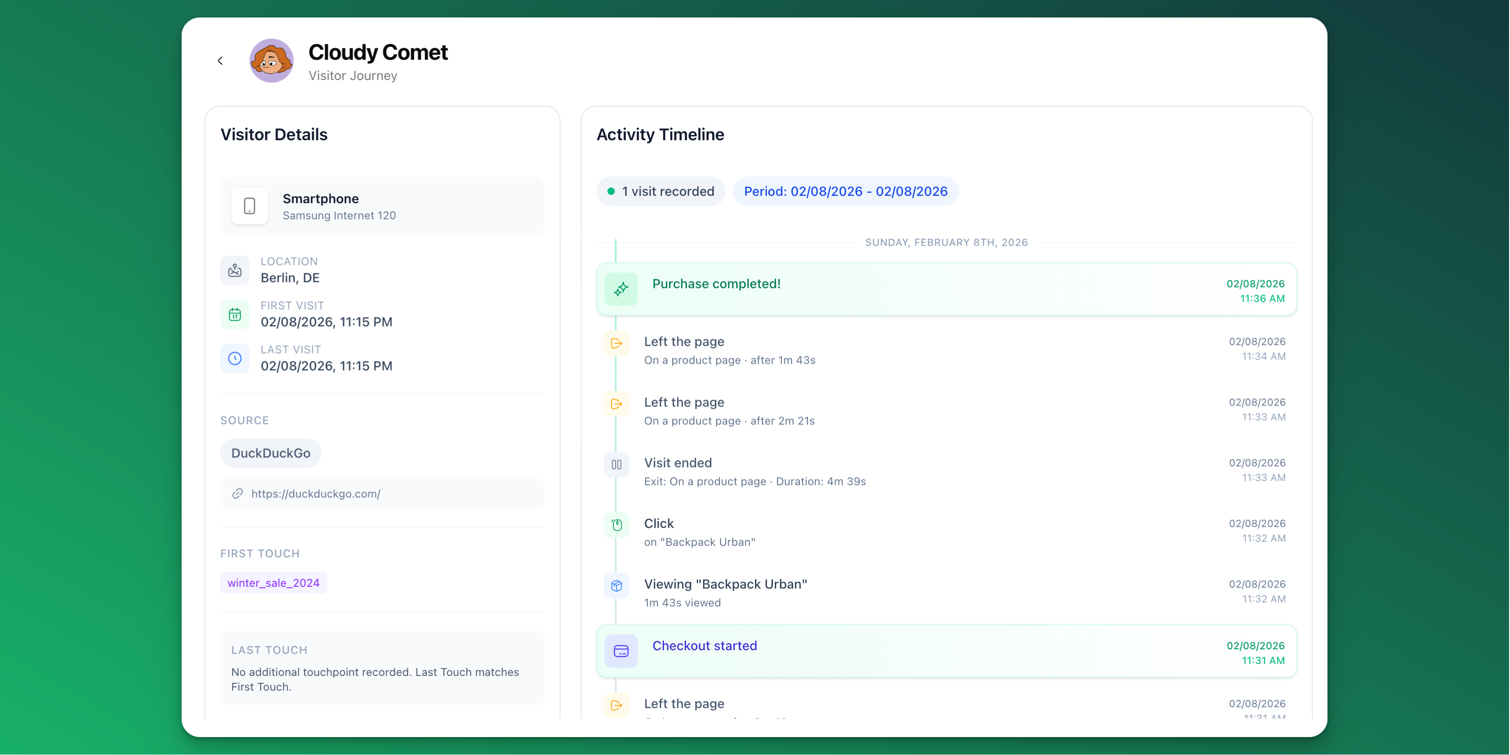
Task: Open the Checkout started timeline entry
Action: [704, 646]
